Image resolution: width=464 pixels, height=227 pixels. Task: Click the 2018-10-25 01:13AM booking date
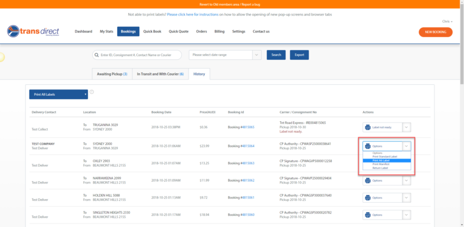tap(166, 197)
